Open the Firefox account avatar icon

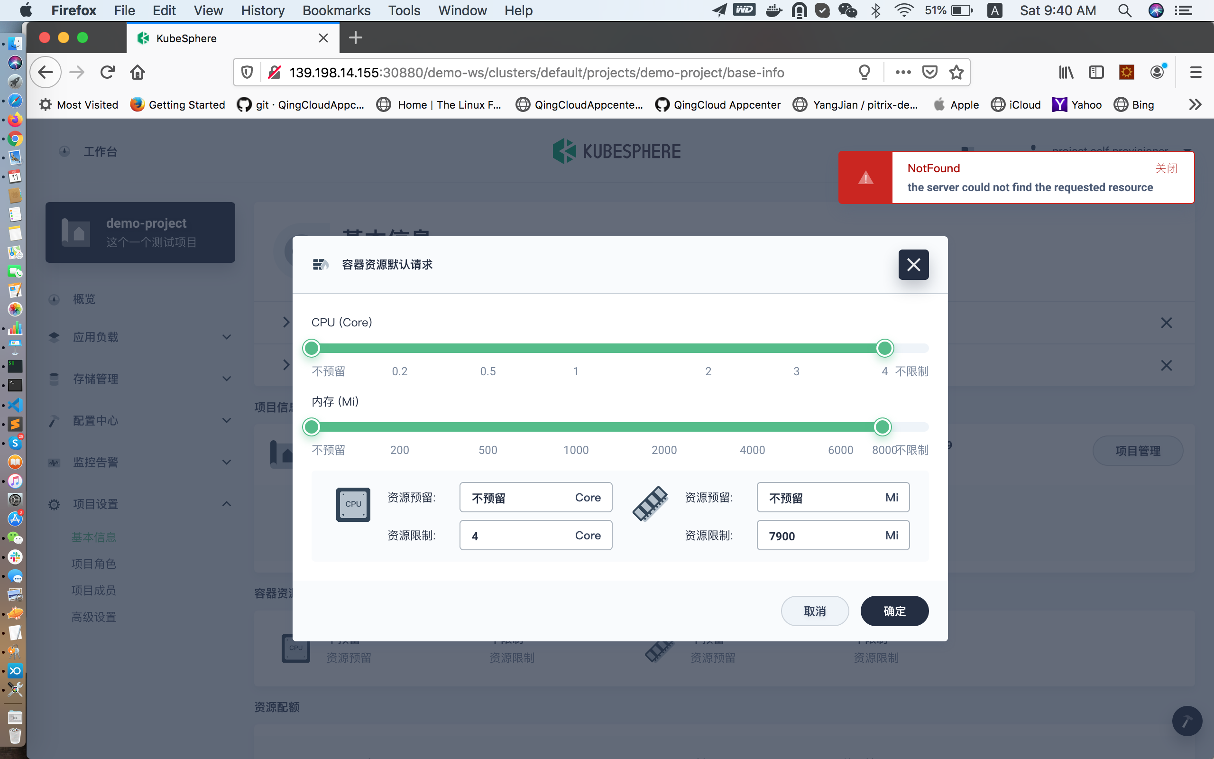pyautogui.click(x=1157, y=72)
